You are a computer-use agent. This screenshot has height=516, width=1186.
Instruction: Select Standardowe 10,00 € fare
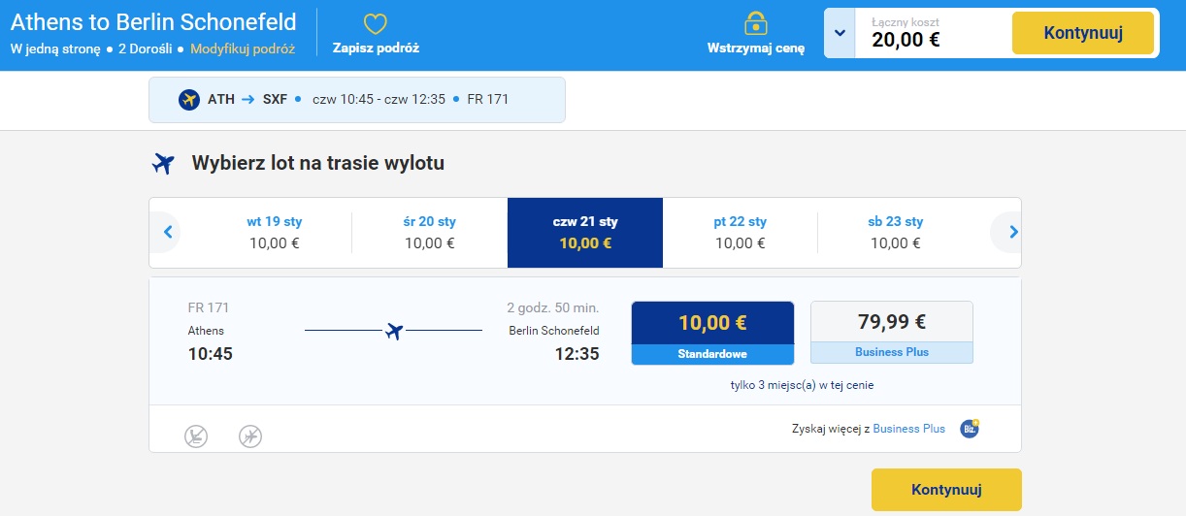(x=712, y=333)
